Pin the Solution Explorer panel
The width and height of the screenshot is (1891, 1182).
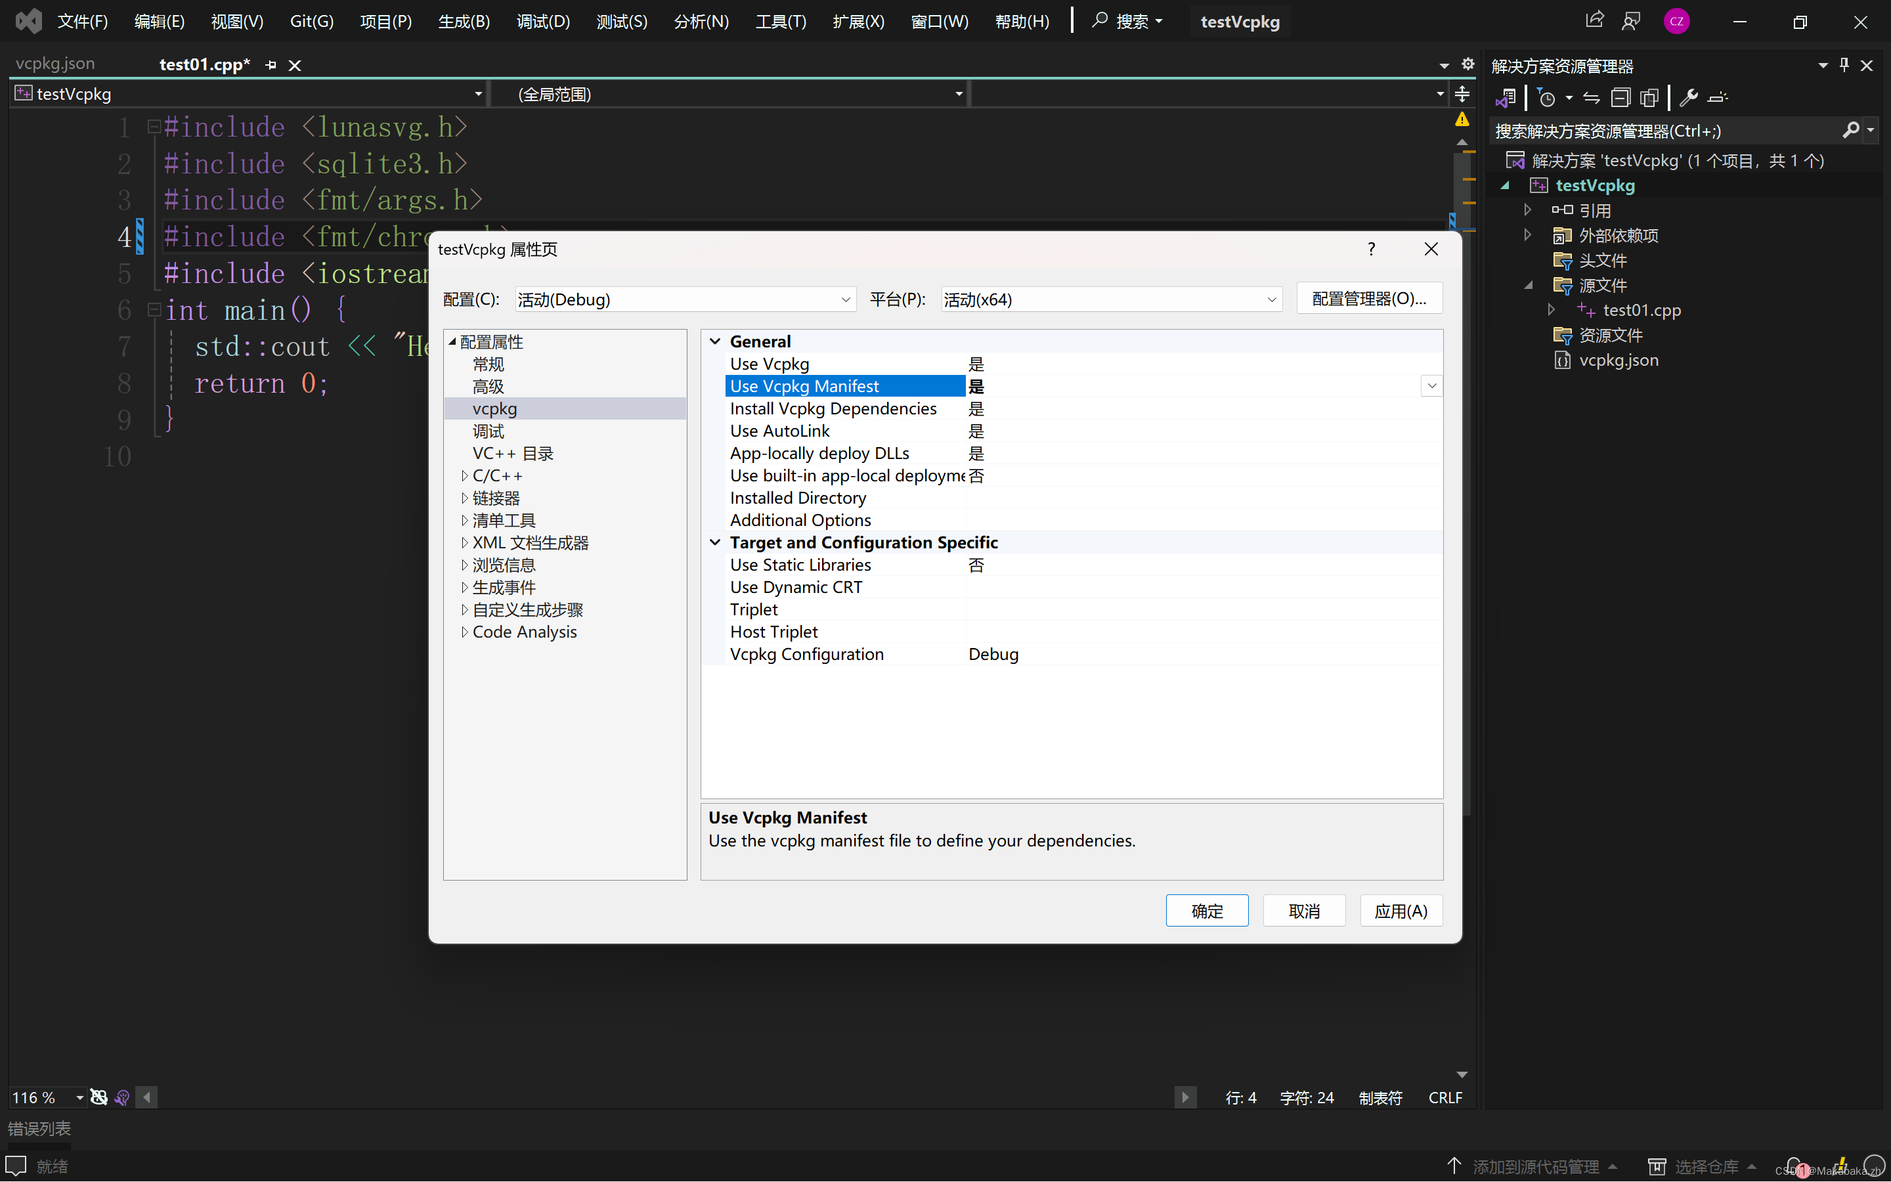(1843, 65)
